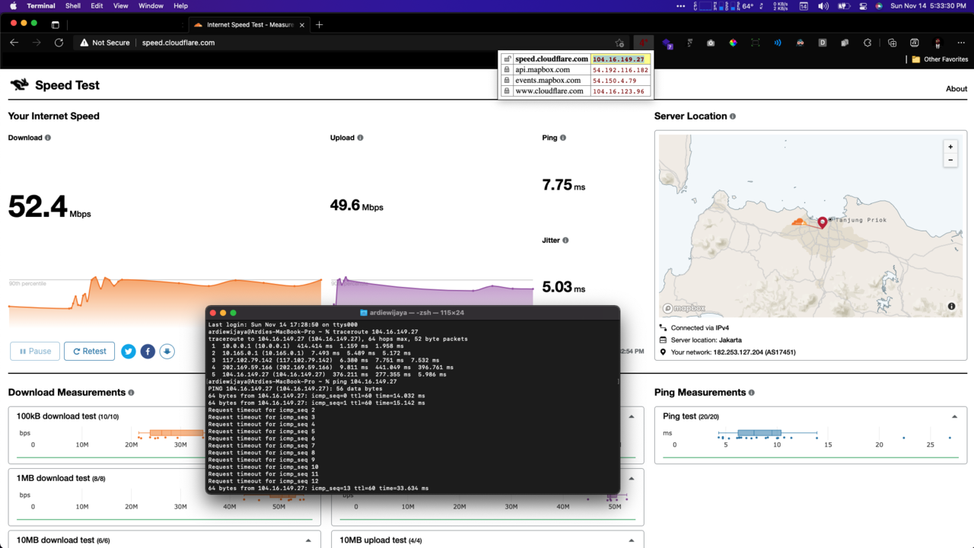This screenshot has height=548, width=974.
Task: Reload the page with the refresh icon
Action: coord(59,43)
